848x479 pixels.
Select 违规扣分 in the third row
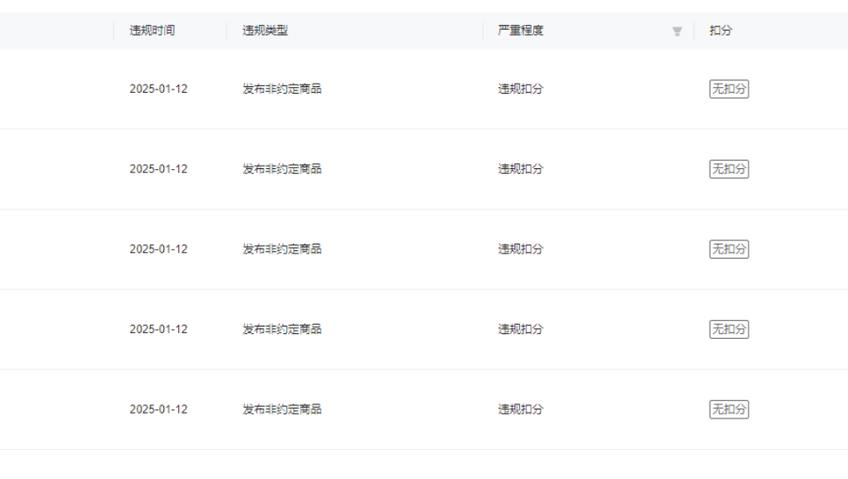click(x=520, y=249)
